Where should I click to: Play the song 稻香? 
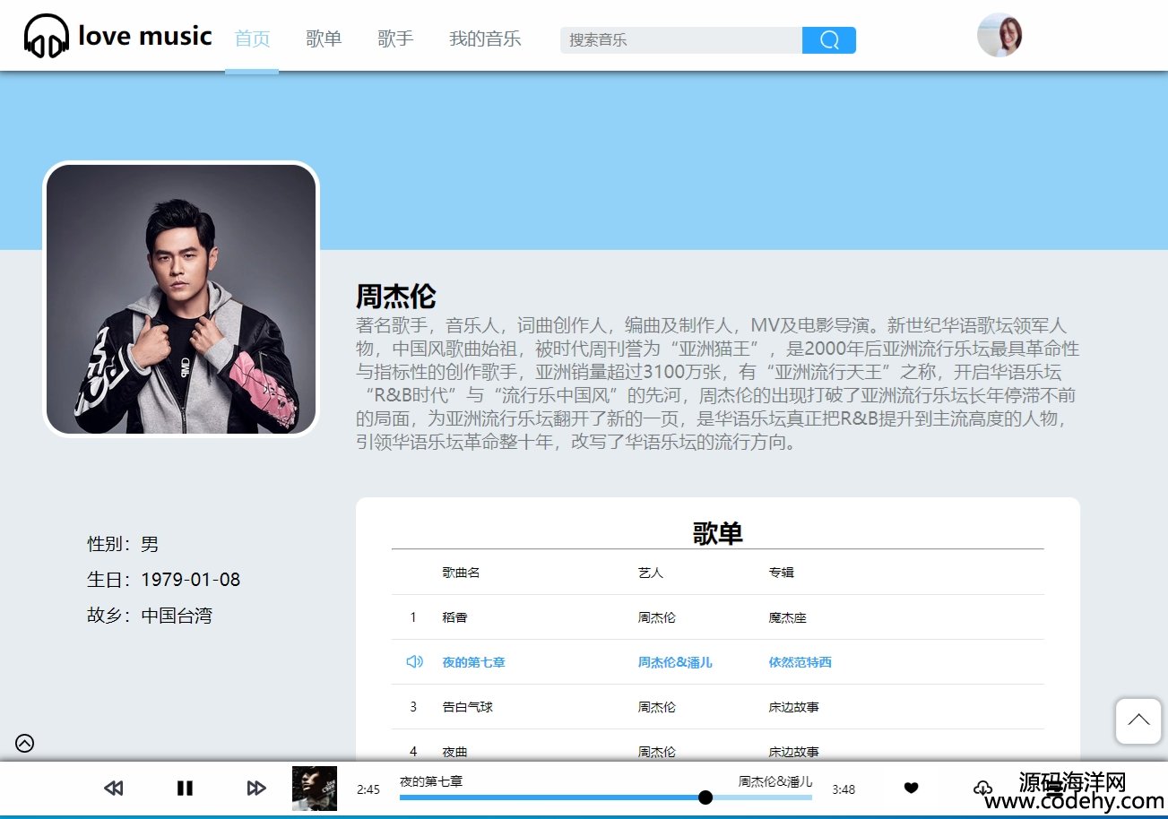(455, 617)
